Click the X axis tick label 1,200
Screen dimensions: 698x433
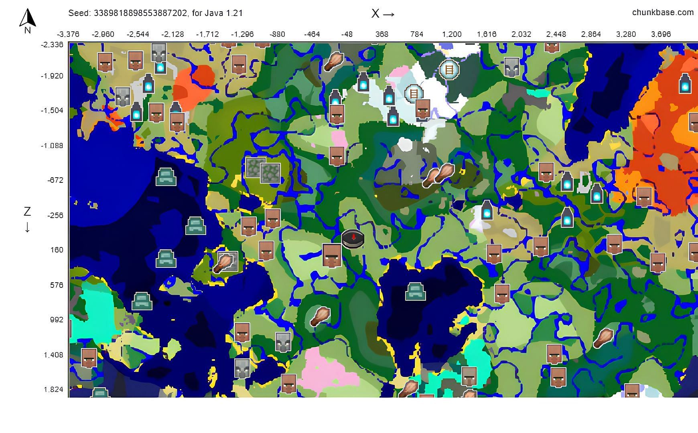pyautogui.click(x=452, y=34)
